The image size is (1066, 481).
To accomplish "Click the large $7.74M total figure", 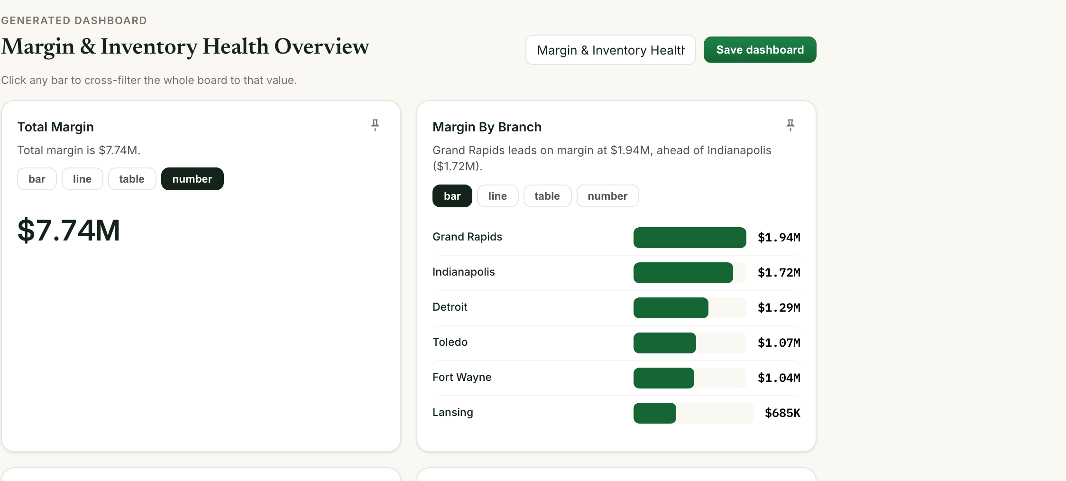I will point(69,231).
